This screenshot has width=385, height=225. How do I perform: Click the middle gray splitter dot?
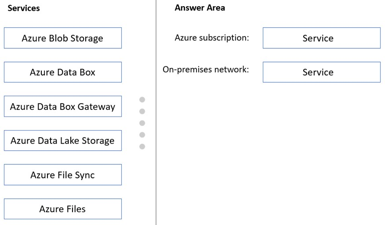pos(142,123)
